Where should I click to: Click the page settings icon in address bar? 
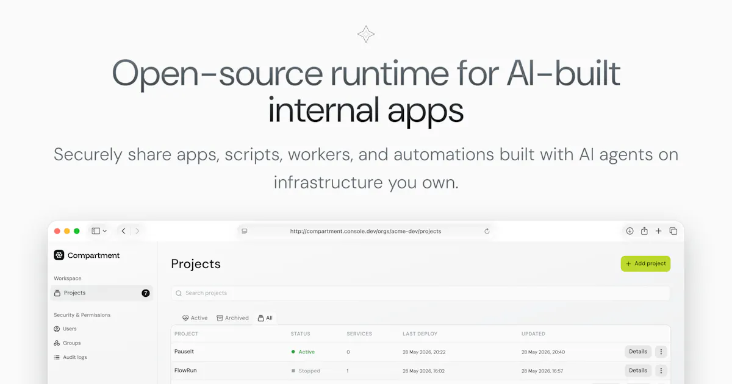click(x=245, y=231)
